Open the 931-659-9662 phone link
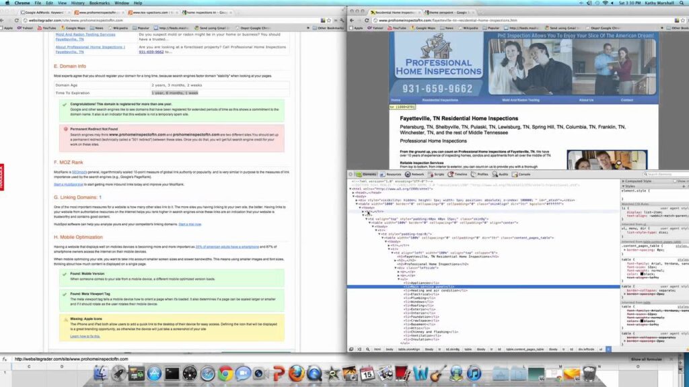 pyautogui.click(x=151, y=52)
